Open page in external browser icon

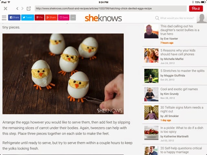point(29,9)
